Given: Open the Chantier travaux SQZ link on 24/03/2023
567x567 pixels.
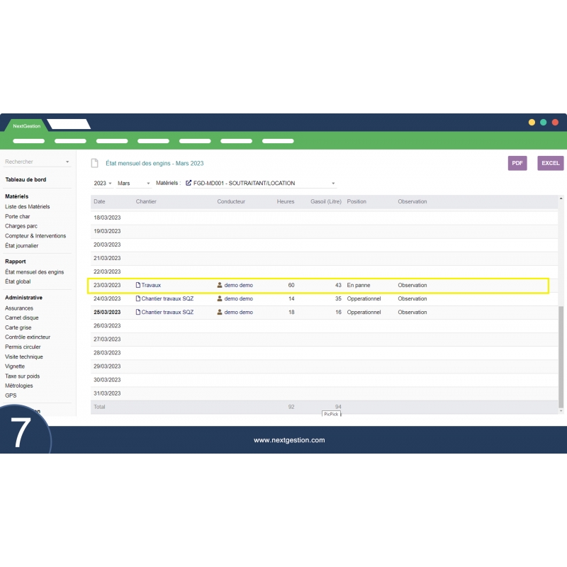Looking at the screenshot, I should (167, 298).
